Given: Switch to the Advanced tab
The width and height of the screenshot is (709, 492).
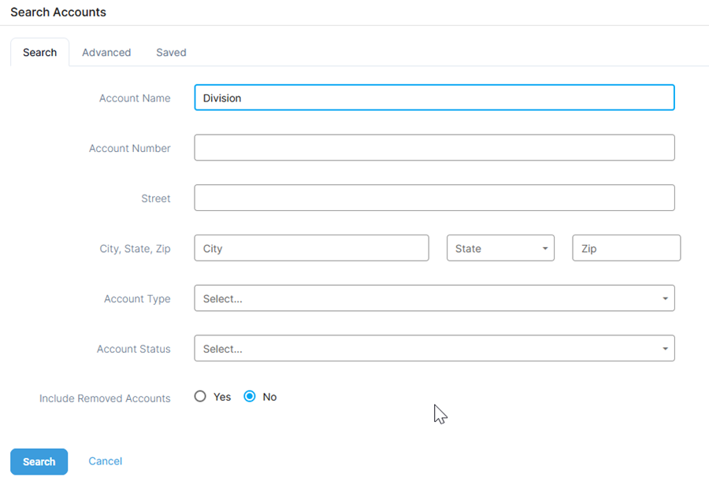Looking at the screenshot, I should tap(106, 53).
